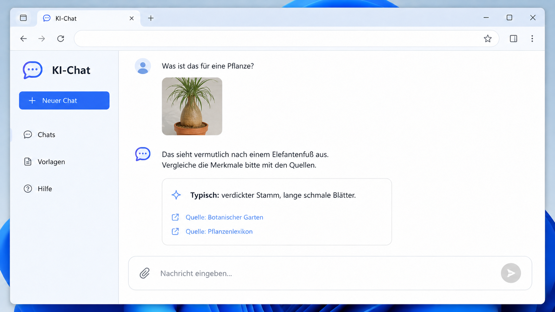The image size is (555, 312).
Task: Click the sparkle icon beside Typisch
Action: [x=176, y=195]
